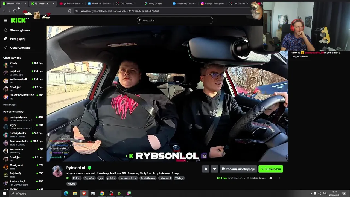The image size is (350, 197).
Task: Select the rybsonlol tag
Action: pyautogui.click(x=165, y=178)
